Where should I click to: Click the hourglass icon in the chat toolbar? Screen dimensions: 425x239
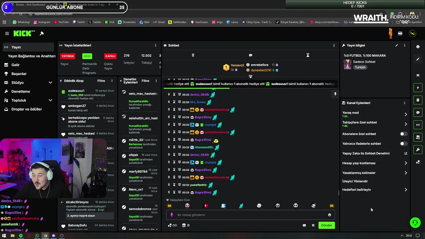(308, 55)
